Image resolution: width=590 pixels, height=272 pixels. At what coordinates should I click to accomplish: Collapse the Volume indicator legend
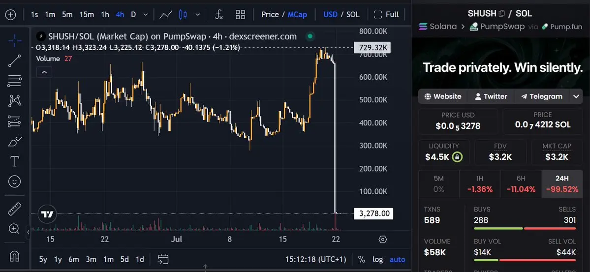pyautogui.click(x=44, y=72)
